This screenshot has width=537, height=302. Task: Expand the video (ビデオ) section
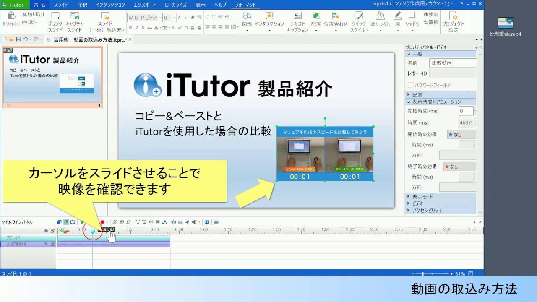pyautogui.click(x=441, y=203)
